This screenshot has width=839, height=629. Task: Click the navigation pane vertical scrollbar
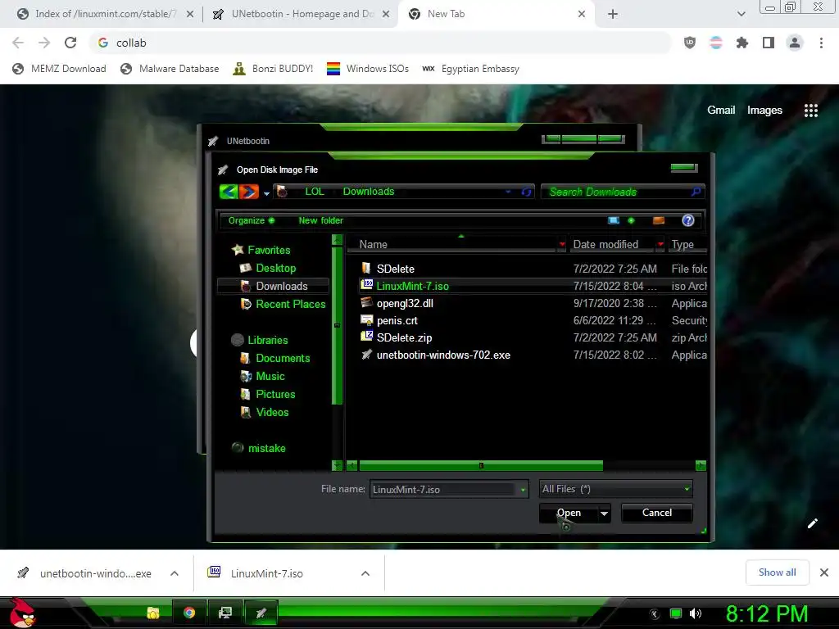(337, 325)
